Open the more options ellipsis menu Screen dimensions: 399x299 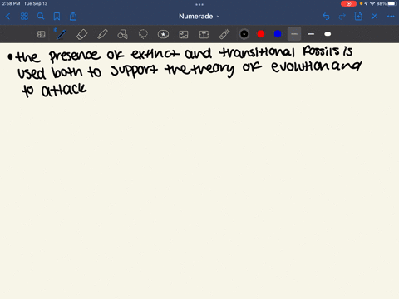pyautogui.click(x=391, y=17)
